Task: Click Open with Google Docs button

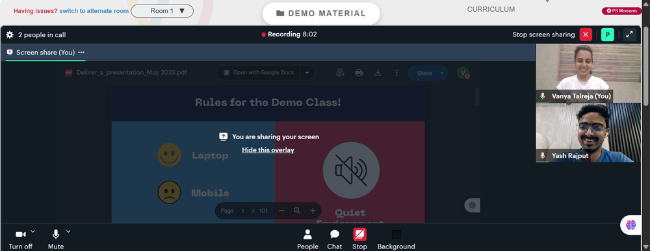Action: [259, 73]
